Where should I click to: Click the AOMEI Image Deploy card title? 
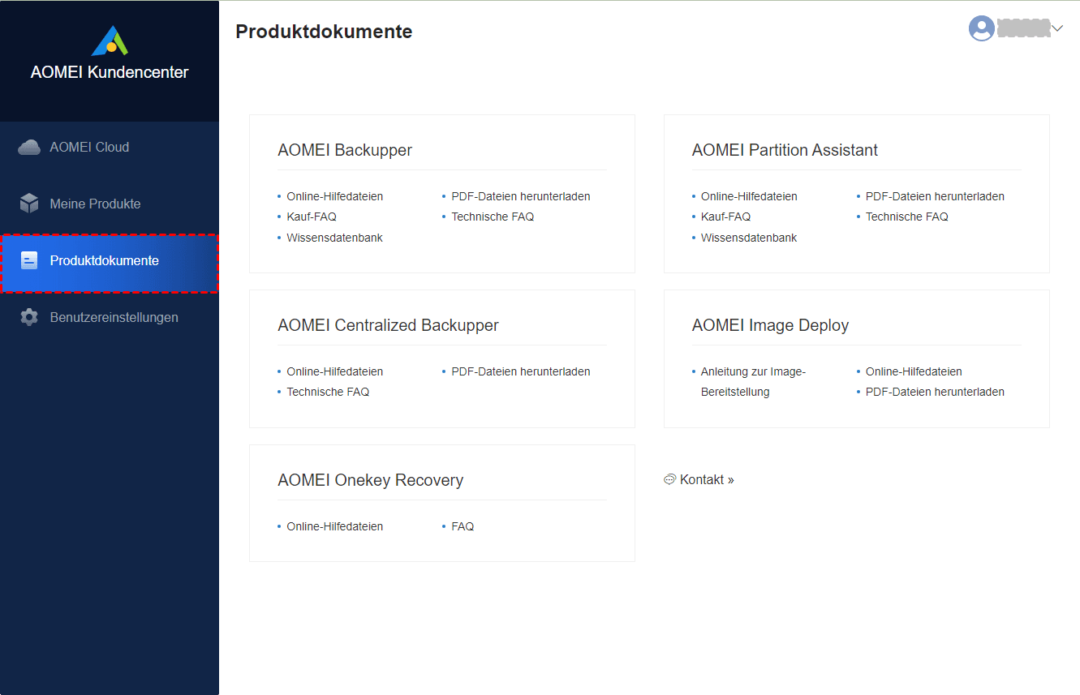(770, 325)
